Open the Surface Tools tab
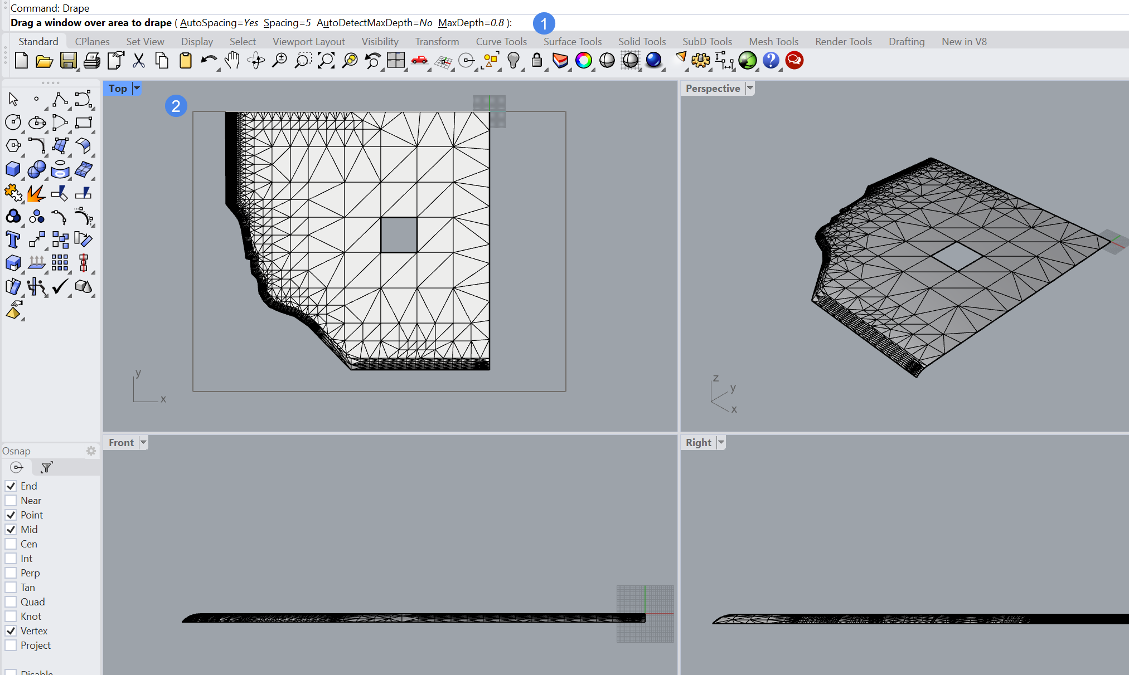This screenshot has width=1129, height=675. tap(572, 42)
